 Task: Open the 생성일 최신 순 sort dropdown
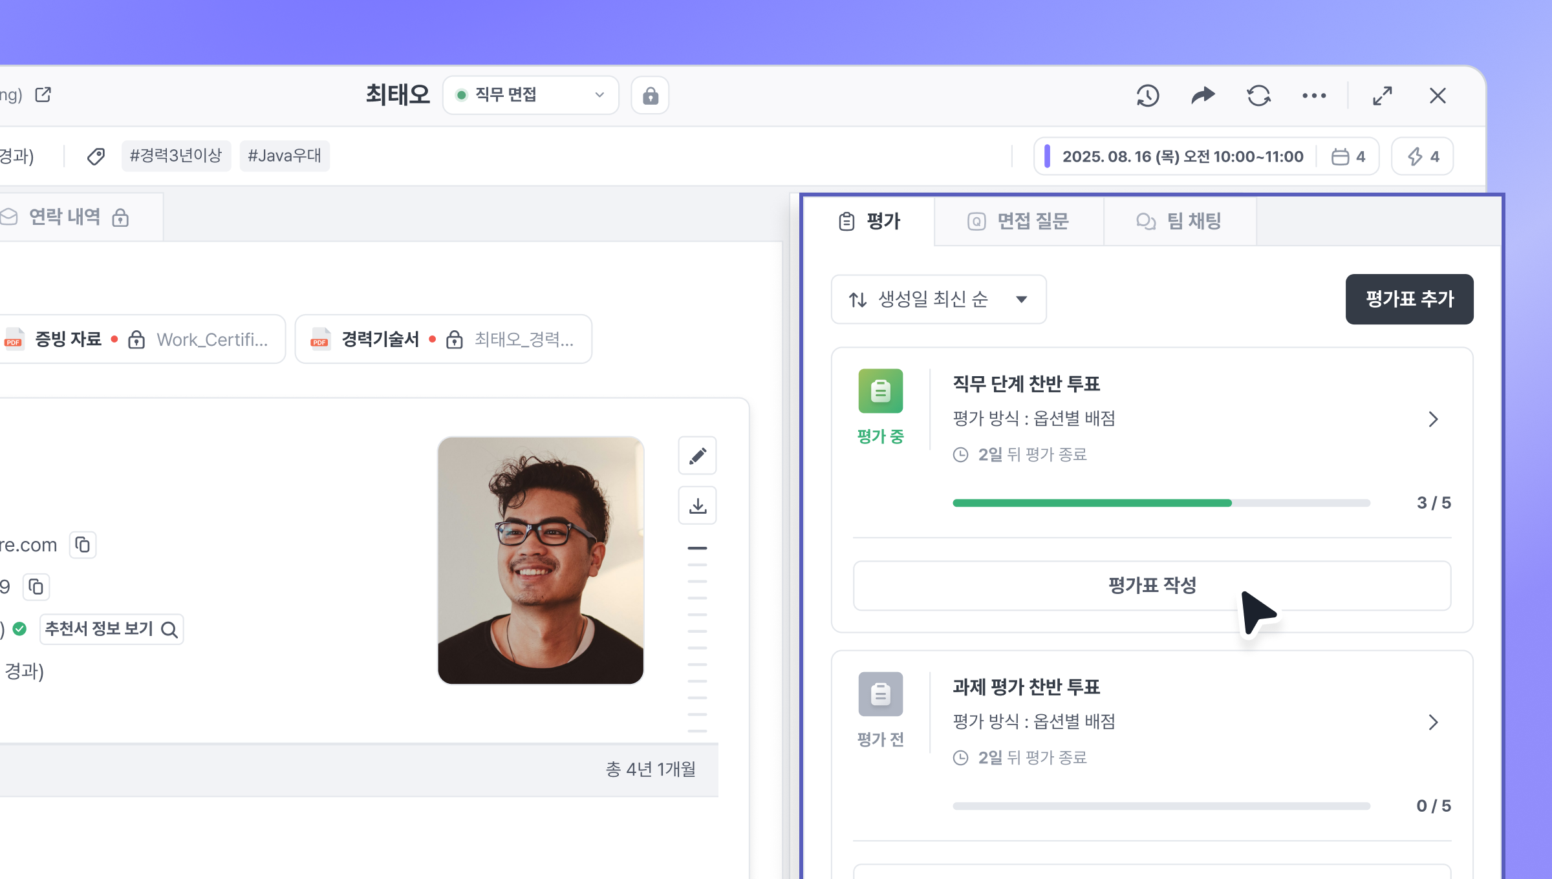pyautogui.click(x=938, y=299)
